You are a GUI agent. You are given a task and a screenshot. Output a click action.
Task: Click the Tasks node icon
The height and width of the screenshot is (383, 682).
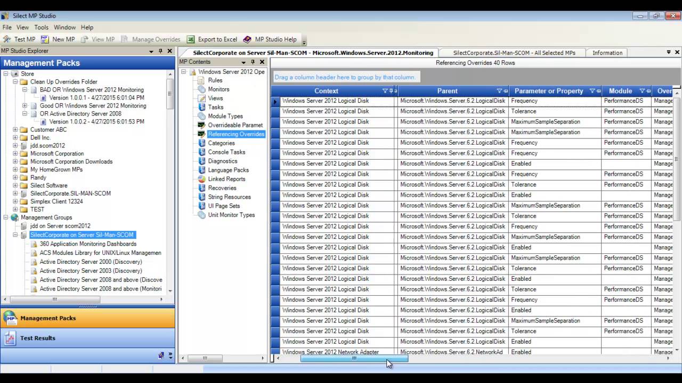pyautogui.click(x=202, y=107)
